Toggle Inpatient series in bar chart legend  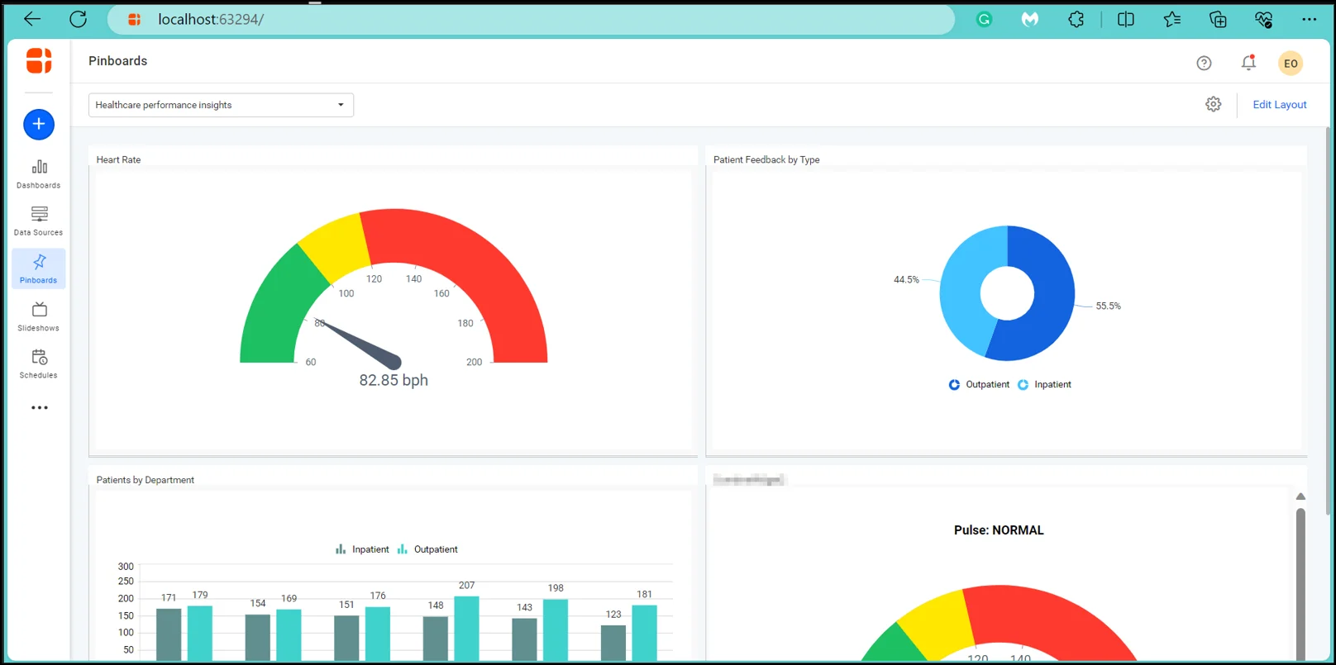[362, 549]
